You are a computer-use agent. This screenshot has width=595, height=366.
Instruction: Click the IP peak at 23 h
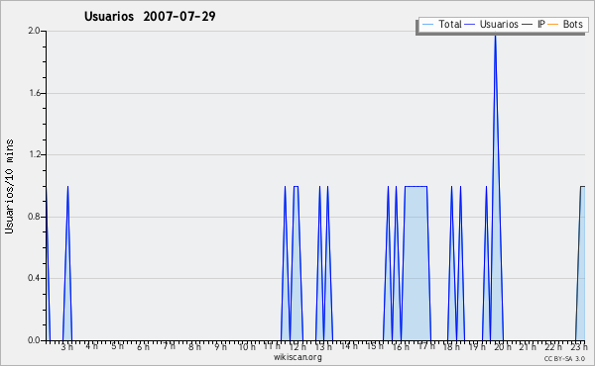[582, 186]
